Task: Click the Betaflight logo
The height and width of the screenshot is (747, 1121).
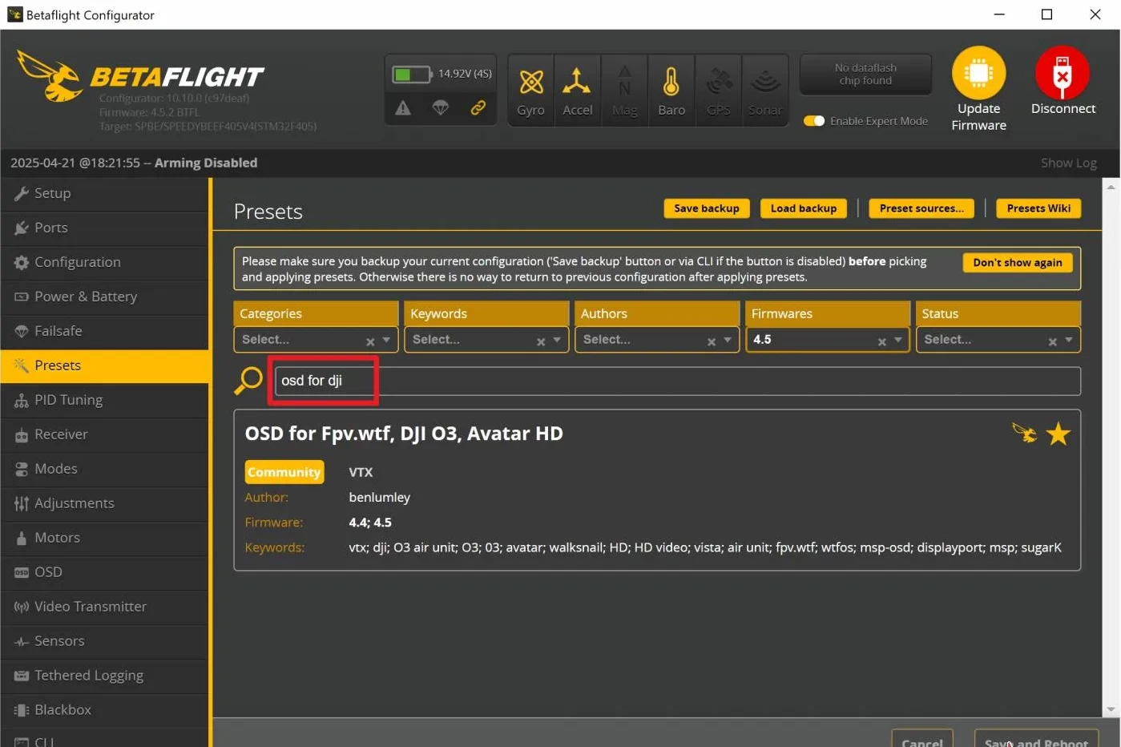Action: coord(140,77)
